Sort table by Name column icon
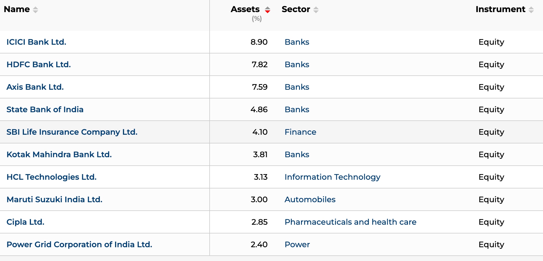 pos(35,10)
